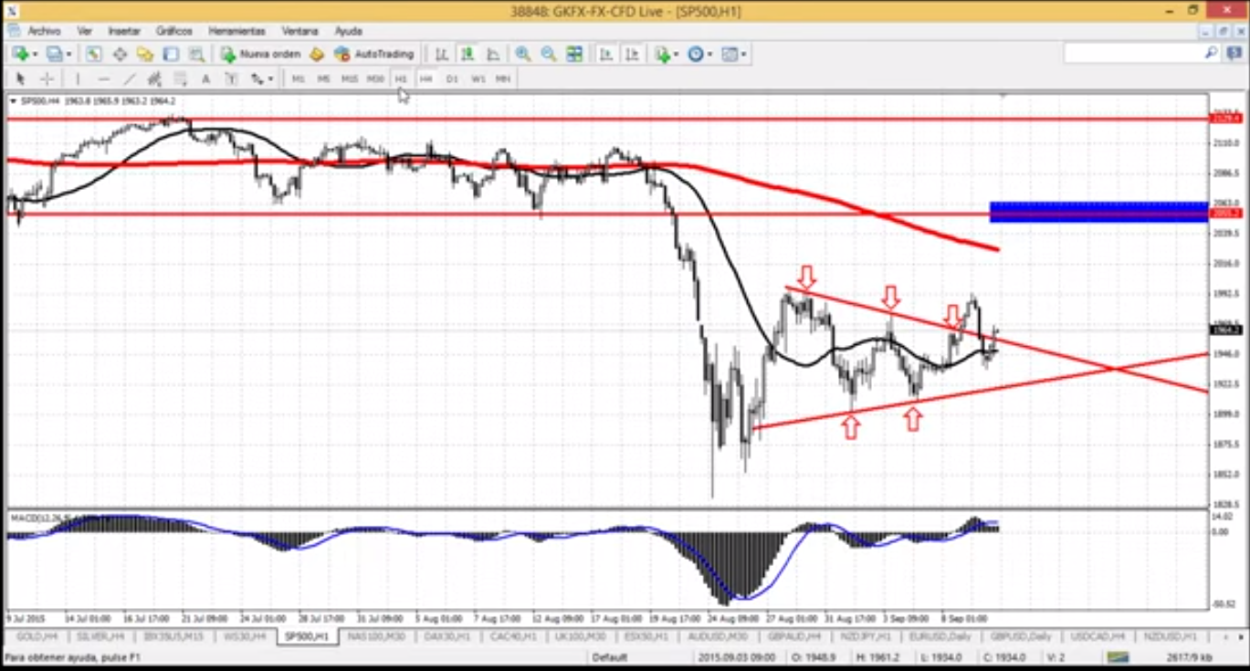Select the arrow cursor tool
This screenshot has height=671, width=1250.
(x=21, y=79)
